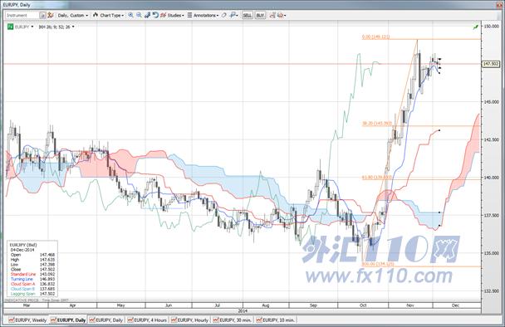Click the zoom in magnifier icon
Image resolution: width=505 pixels, height=327 pixels.
pyautogui.click(x=130, y=15)
